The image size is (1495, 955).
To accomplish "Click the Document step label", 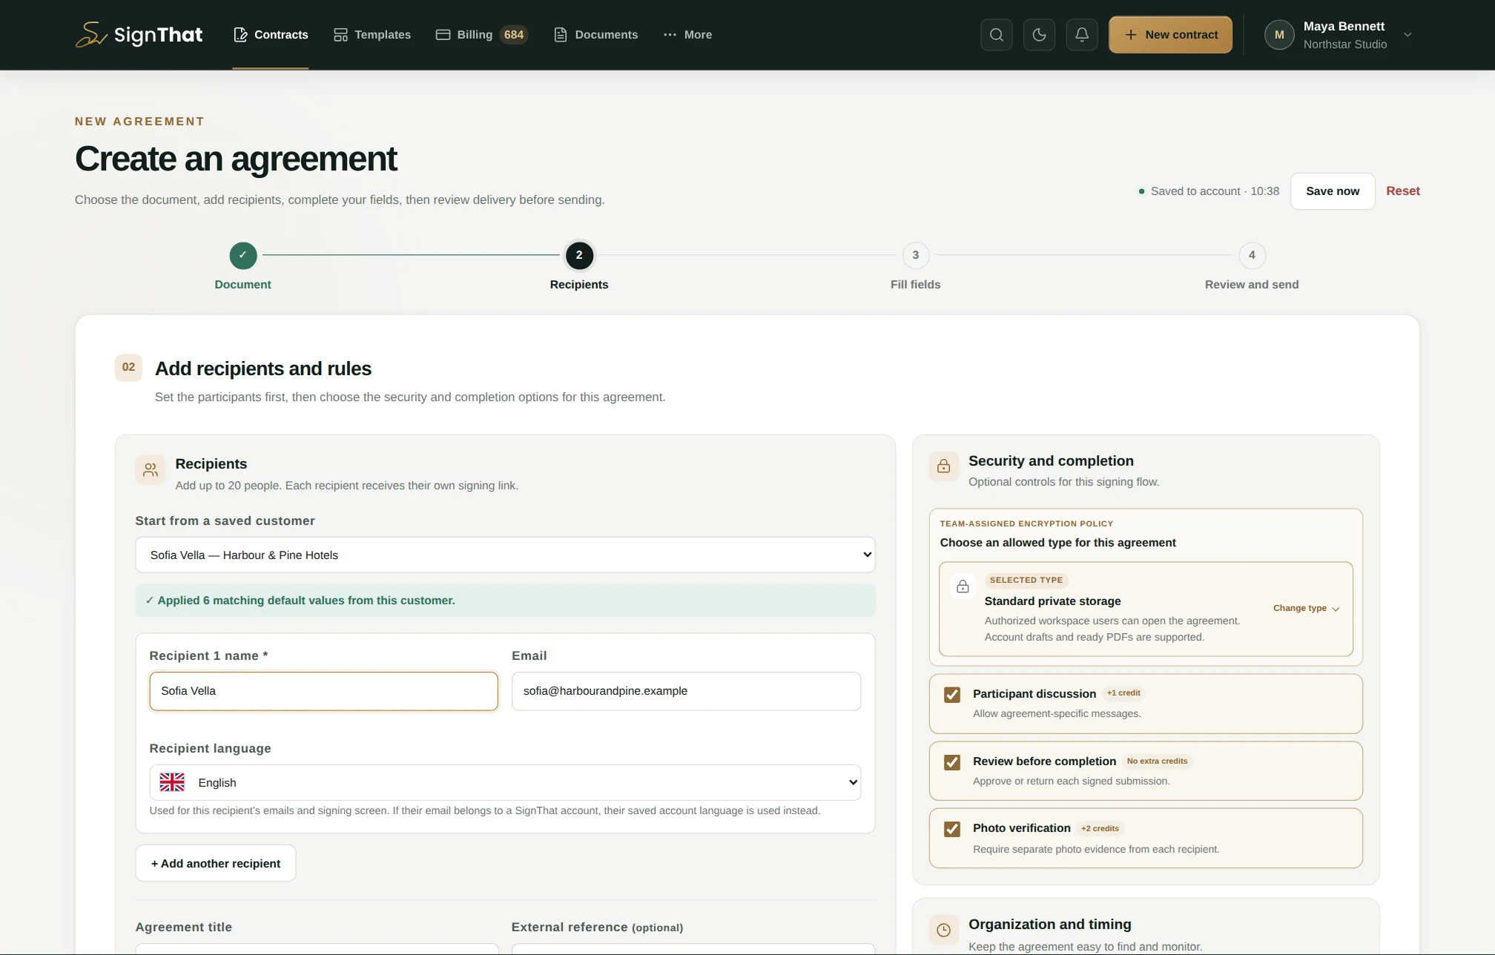I will coord(243,285).
